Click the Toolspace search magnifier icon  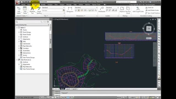[17, 22]
